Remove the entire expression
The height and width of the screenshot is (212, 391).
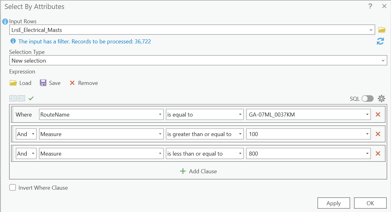pyautogui.click(x=83, y=83)
